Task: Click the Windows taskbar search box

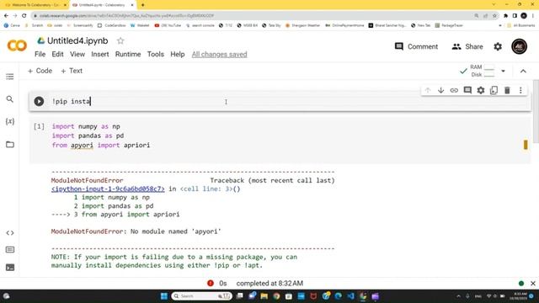Action: click(201, 296)
